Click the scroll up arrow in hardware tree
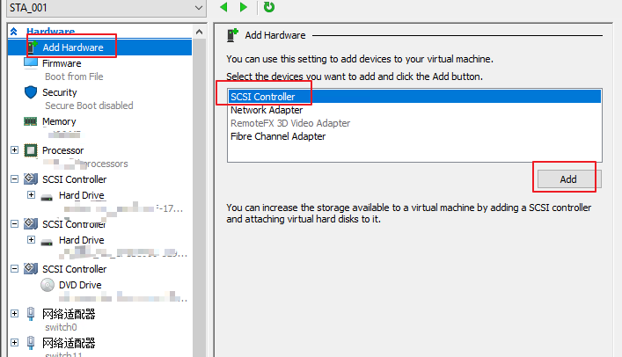This screenshot has width=622, height=357. pyautogui.click(x=199, y=32)
